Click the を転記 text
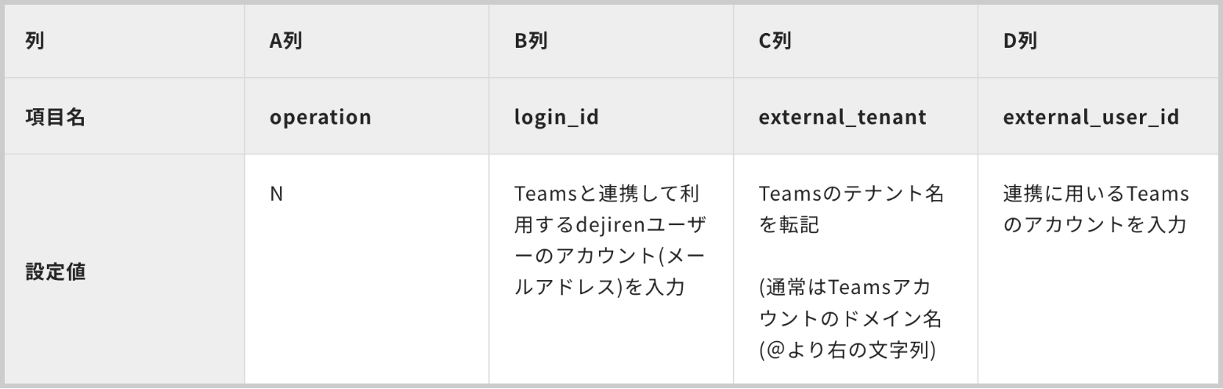Image resolution: width=1223 pixels, height=389 pixels. pos(789,226)
